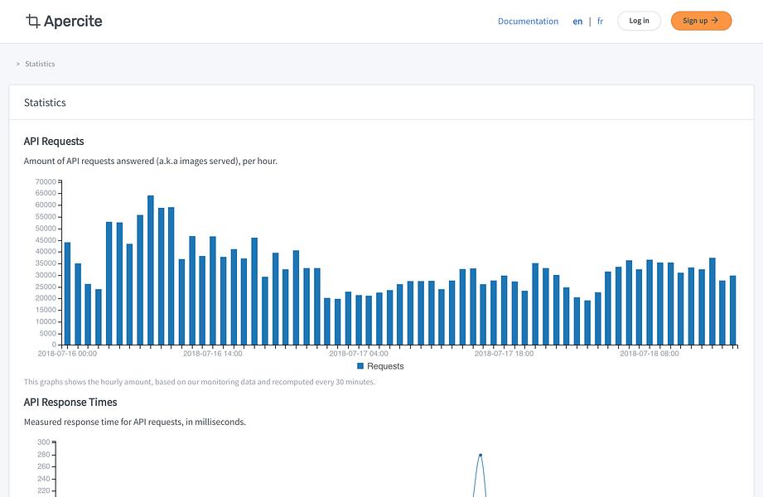Click the 2018-07-16 14:00 axis label
This screenshot has width=763, height=497.
pos(213,354)
